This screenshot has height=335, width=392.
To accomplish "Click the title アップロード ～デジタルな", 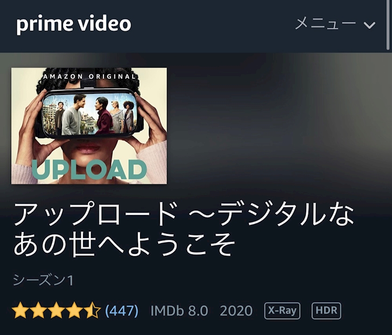I will click(x=184, y=214).
